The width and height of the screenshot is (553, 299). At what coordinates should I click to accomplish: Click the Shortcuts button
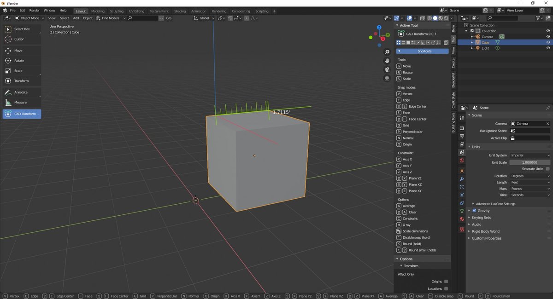coord(423,51)
